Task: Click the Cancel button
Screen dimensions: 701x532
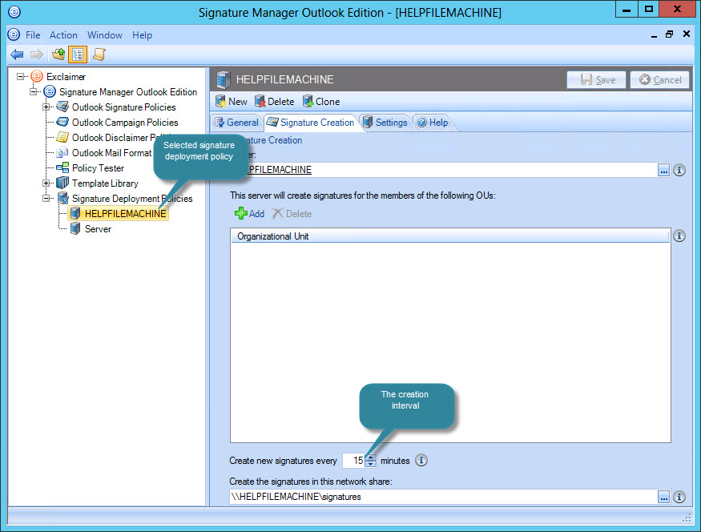Action: click(x=660, y=79)
